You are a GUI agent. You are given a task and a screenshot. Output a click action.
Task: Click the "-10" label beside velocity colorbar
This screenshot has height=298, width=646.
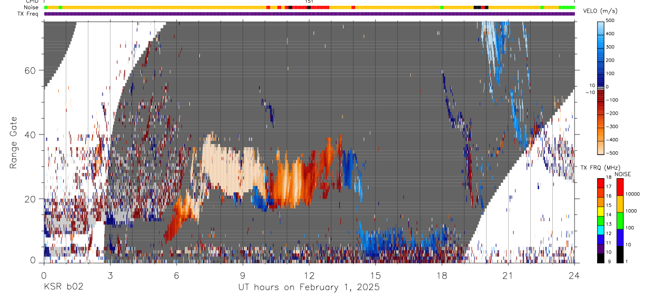pyautogui.click(x=590, y=93)
